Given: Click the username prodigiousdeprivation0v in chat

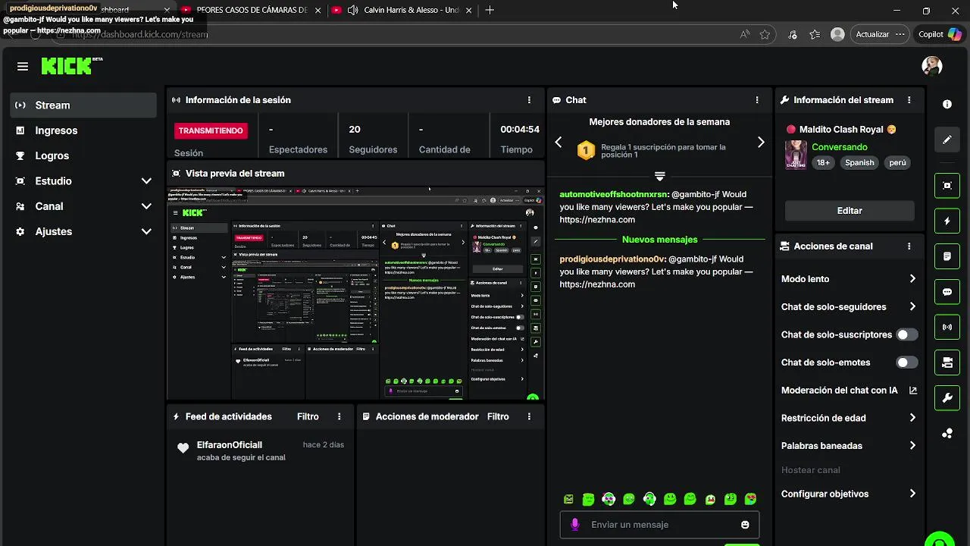Looking at the screenshot, I should 612,259.
